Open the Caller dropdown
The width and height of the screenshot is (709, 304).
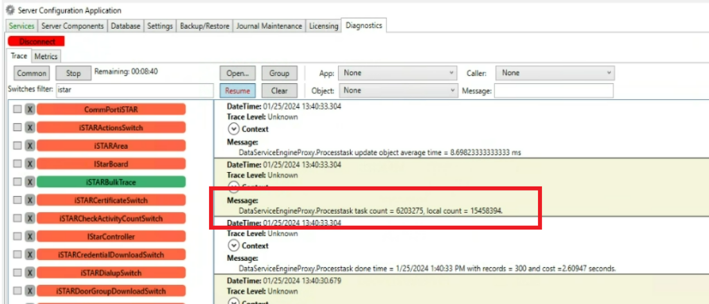[x=557, y=73]
